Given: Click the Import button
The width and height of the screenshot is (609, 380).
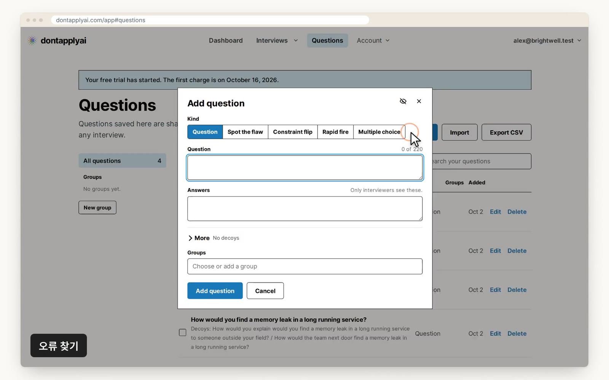Looking at the screenshot, I should tap(459, 132).
